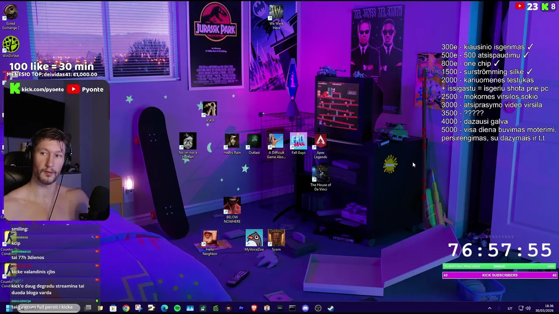Open Spotify from the taskbar
Viewport: 559px width, 314px height.
tap(177, 308)
